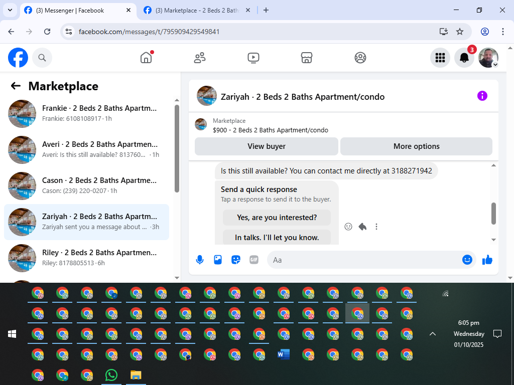The width and height of the screenshot is (514, 385).
Task: Expand the system tray hidden icons chevron
Action: (433, 334)
